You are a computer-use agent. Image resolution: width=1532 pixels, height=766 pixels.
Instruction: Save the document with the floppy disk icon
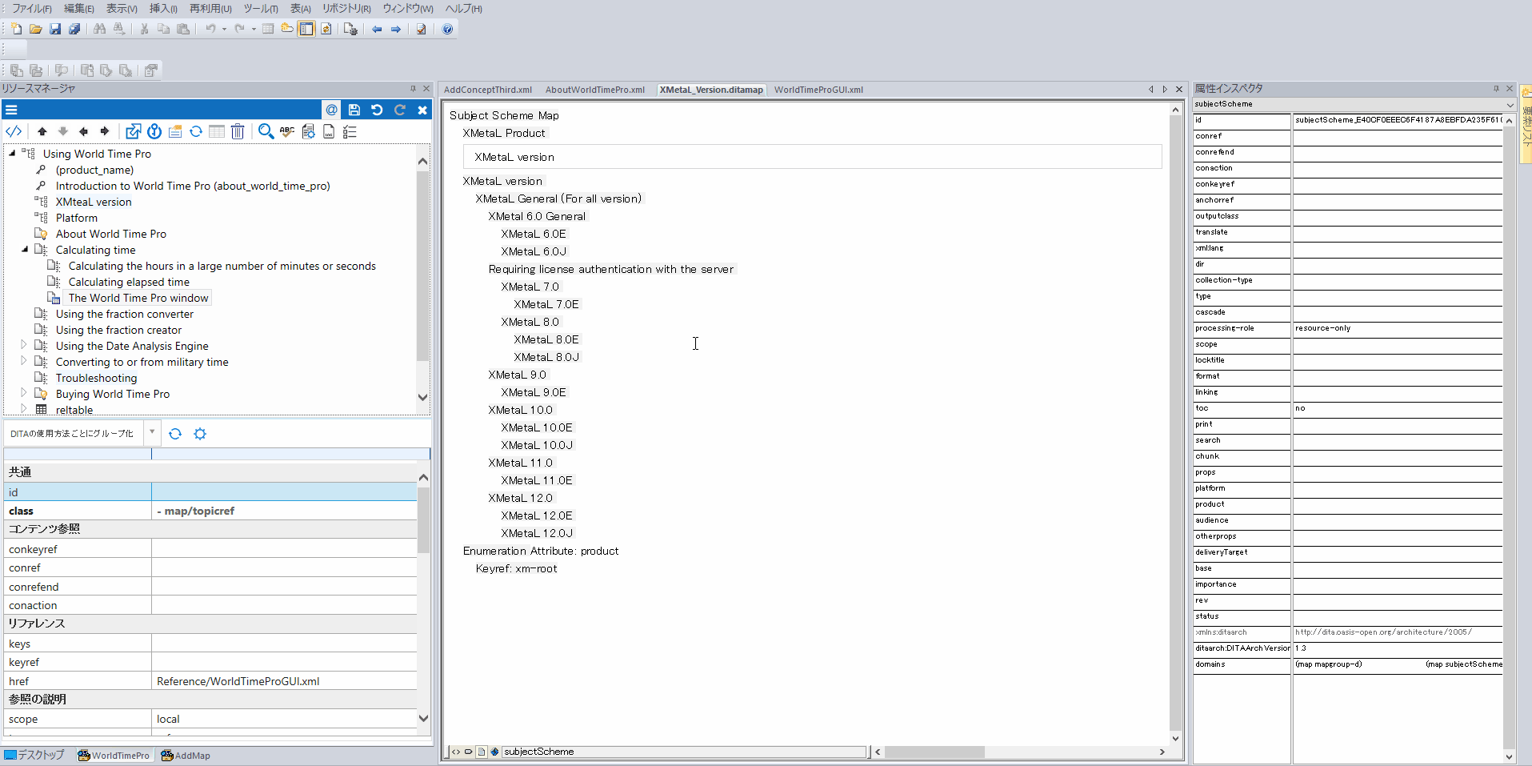(x=55, y=29)
